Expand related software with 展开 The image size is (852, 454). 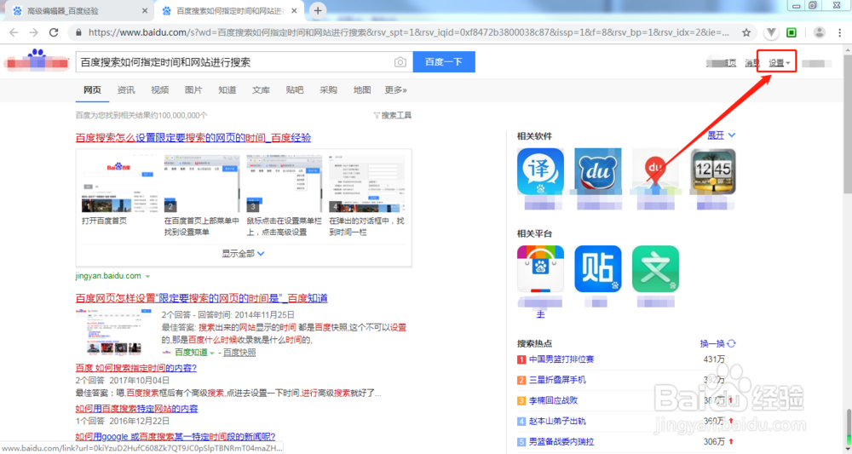tap(721, 135)
